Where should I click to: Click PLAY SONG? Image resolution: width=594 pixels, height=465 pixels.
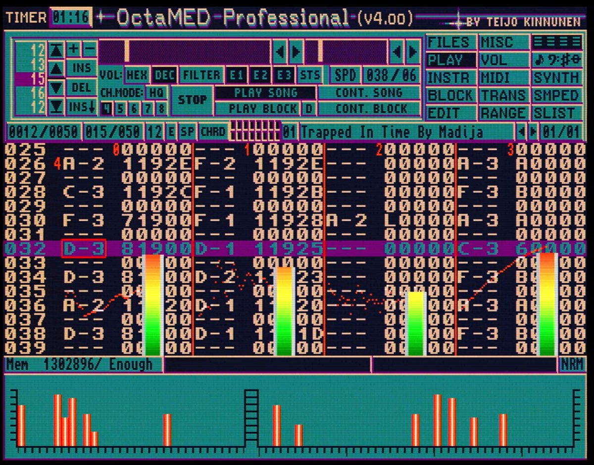click(x=265, y=93)
